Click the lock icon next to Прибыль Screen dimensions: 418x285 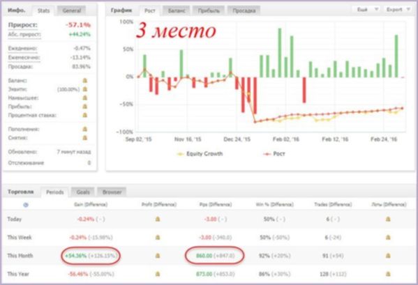pos(84,107)
